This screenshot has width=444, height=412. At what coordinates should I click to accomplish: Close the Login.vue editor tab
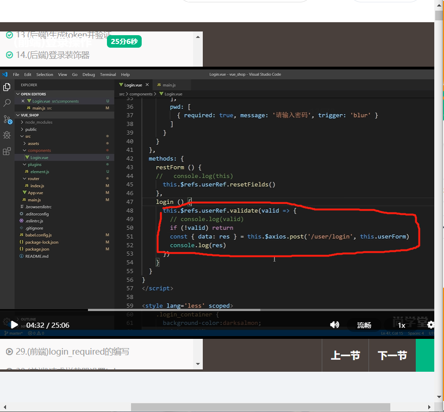(x=147, y=85)
